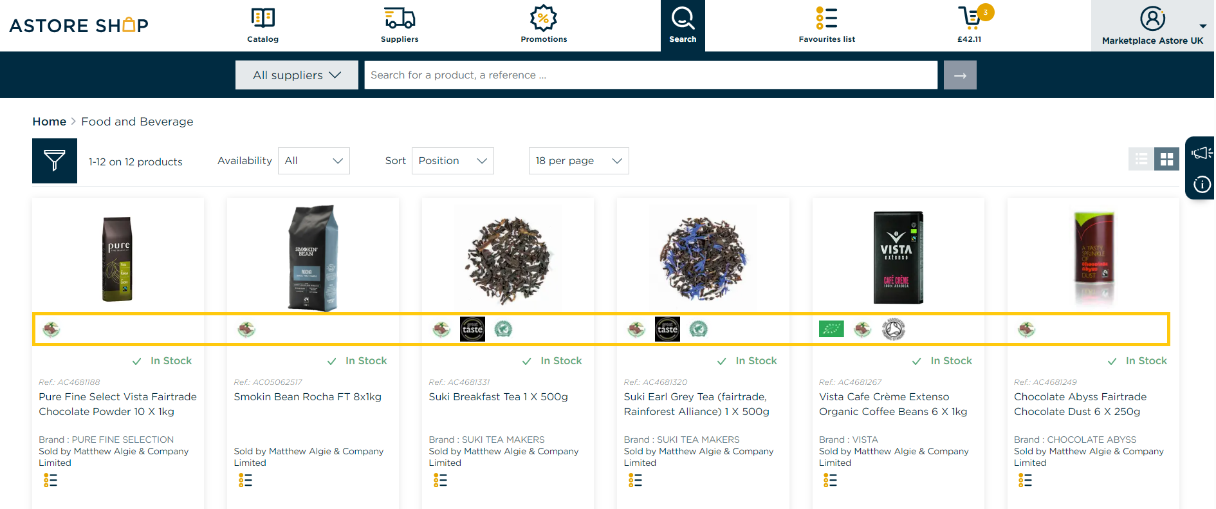Click EU organic green leaf badge on Vista
This screenshot has width=1216, height=509.
point(831,329)
